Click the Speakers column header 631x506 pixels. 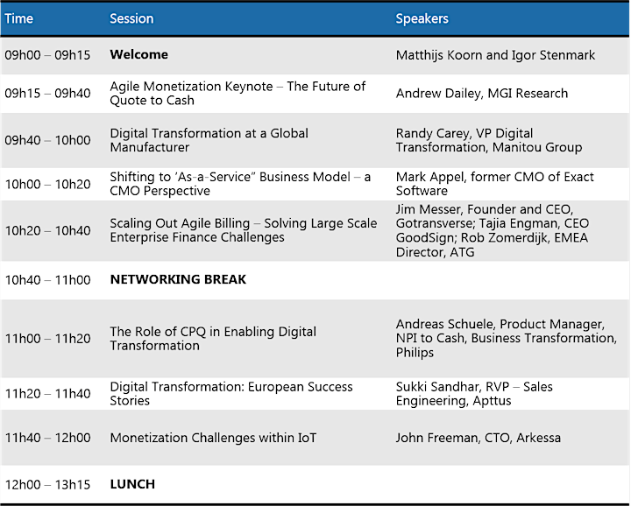point(422,19)
